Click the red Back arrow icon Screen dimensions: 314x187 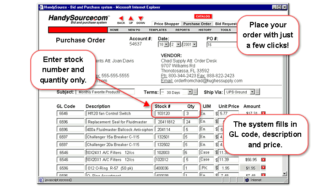[x=121, y=18]
